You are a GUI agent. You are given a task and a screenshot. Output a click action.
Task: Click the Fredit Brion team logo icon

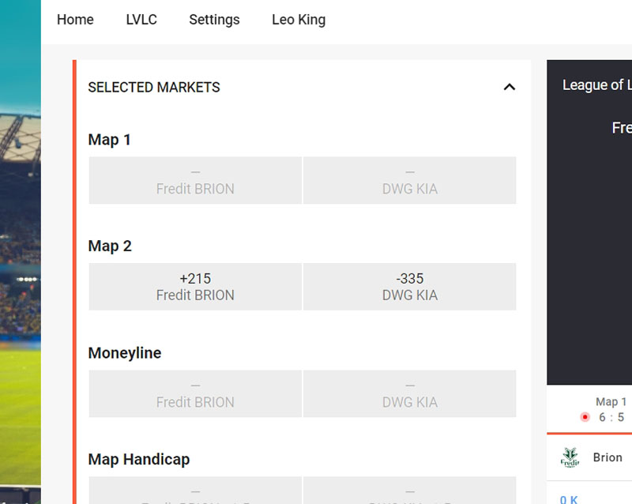point(570,457)
